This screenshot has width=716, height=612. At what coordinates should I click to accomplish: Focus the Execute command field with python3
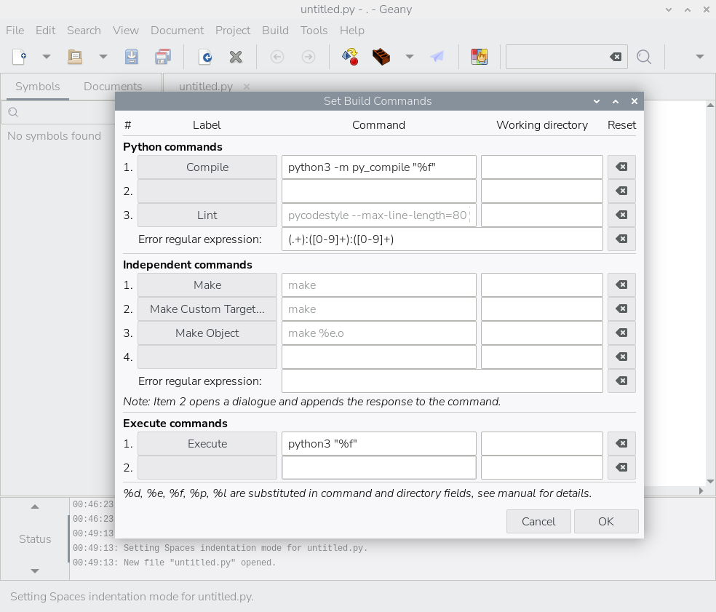click(x=378, y=444)
